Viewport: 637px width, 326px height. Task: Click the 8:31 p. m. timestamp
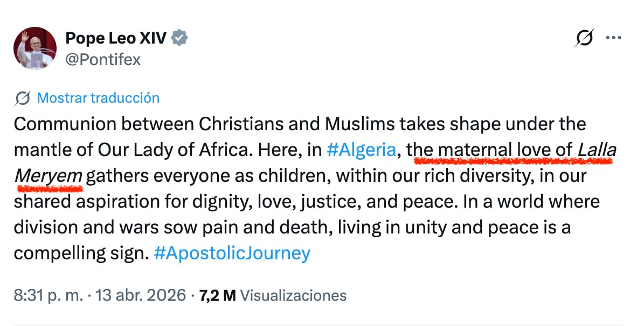click(49, 295)
